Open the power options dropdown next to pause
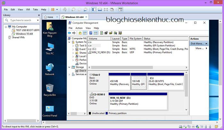This screenshot has height=130, width=224. click(x=57, y=10)
